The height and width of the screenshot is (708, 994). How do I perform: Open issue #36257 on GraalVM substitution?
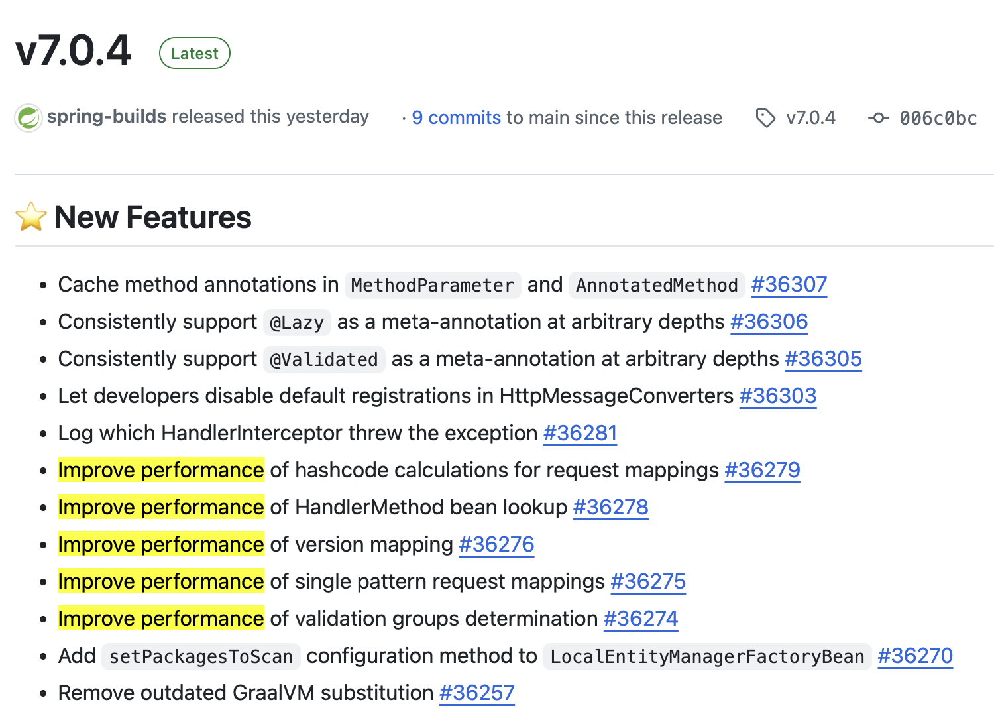[476, 693]
